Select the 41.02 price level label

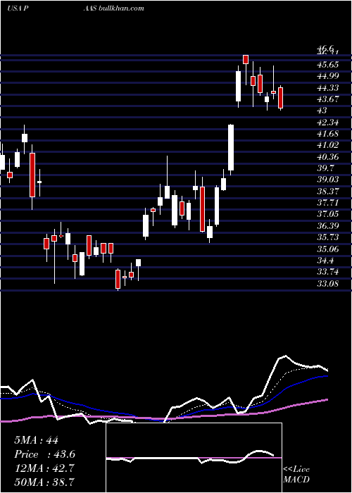coord(328,145)
